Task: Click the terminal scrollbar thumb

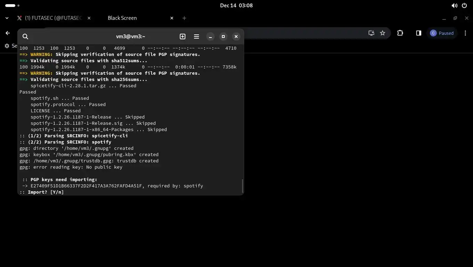Action: tap(242, 186)
